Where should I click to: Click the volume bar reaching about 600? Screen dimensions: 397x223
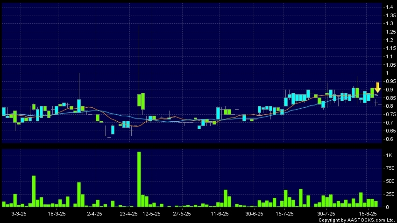click(34, 191)
